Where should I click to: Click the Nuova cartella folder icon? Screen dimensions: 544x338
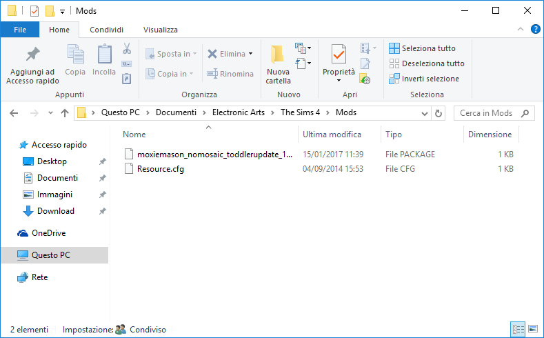(278, 54)
